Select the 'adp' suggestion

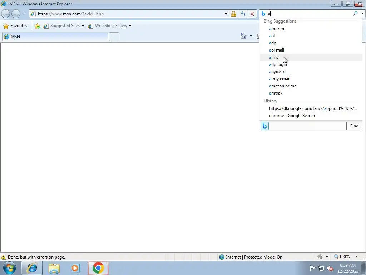point(311,43)
